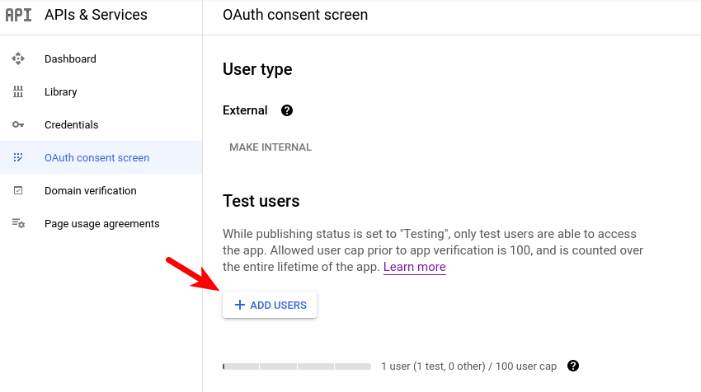Viewport: 701px width, 392px height.
Task: Click the Domain verification checkbox icon
Action: 18,191
